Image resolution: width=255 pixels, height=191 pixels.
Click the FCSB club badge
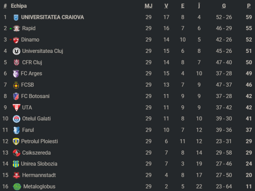click(16, 85)
